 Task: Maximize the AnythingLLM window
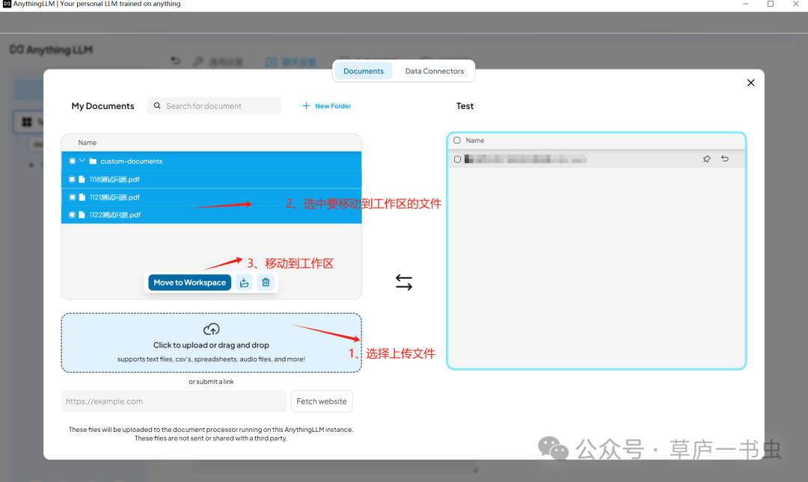[771, 4]
